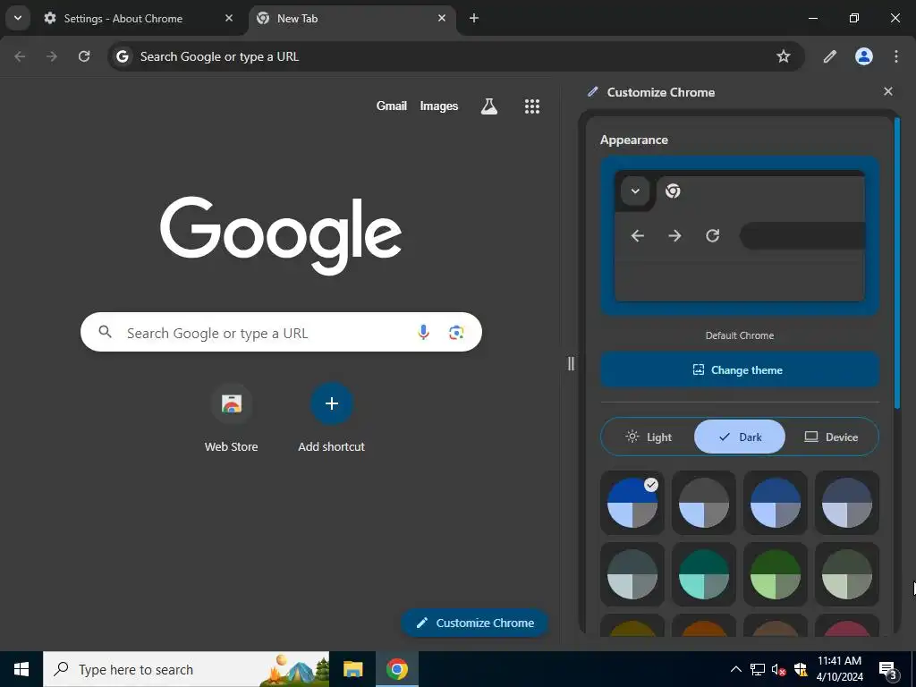Choose the cool grey swatch at row end
916x687 pixels.
pyautogui.click(x=847, y=503)
